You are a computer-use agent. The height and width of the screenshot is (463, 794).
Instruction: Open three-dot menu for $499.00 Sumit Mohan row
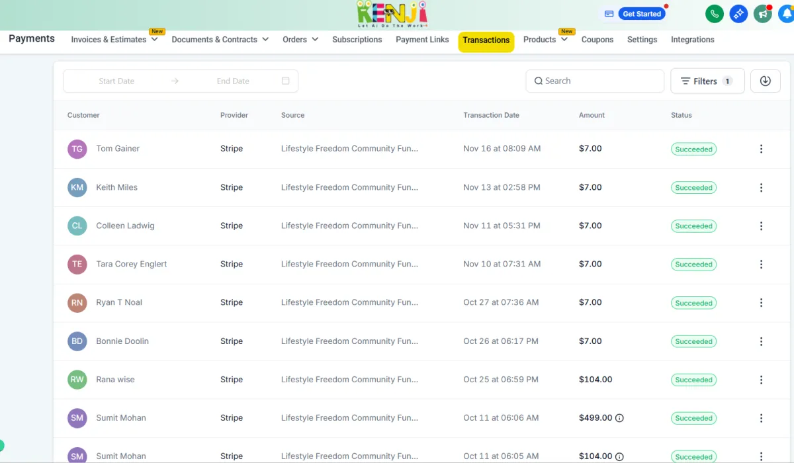click(x=761, y=418)
